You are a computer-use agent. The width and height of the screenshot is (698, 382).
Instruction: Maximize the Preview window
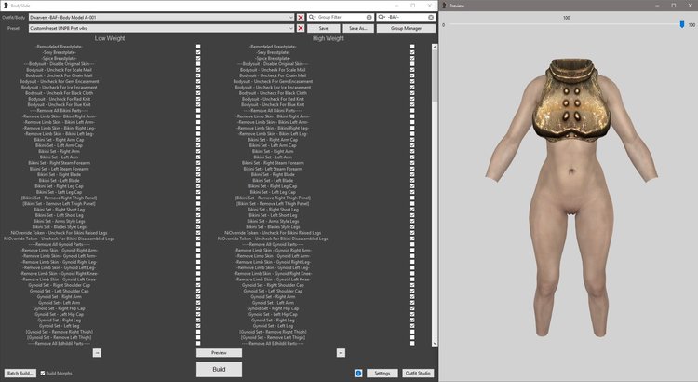tap(674, 6)
